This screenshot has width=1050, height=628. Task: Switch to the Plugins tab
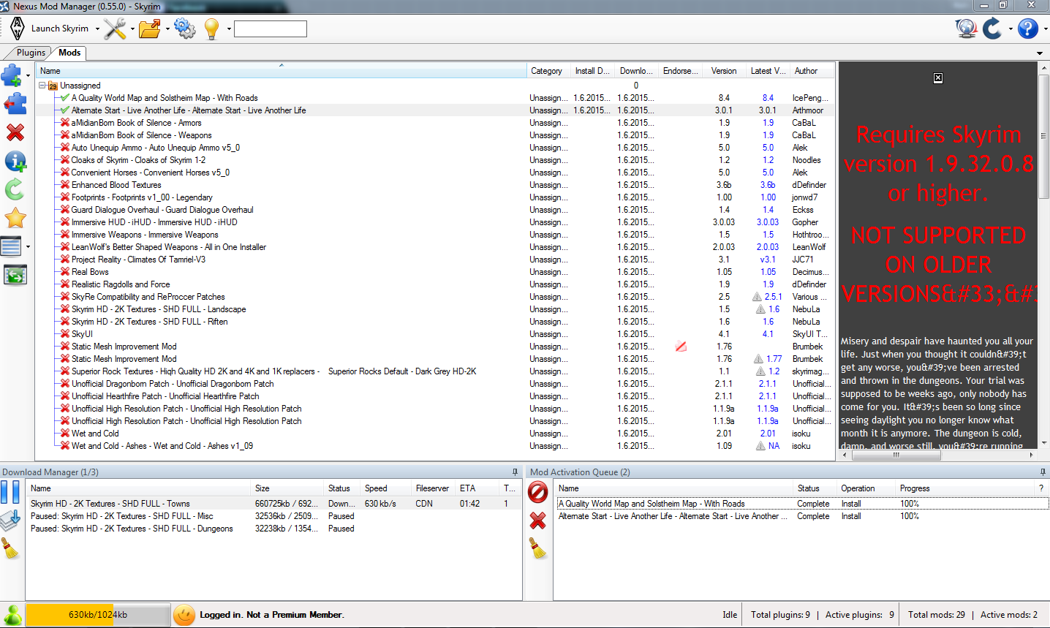(x=31, y=53)
